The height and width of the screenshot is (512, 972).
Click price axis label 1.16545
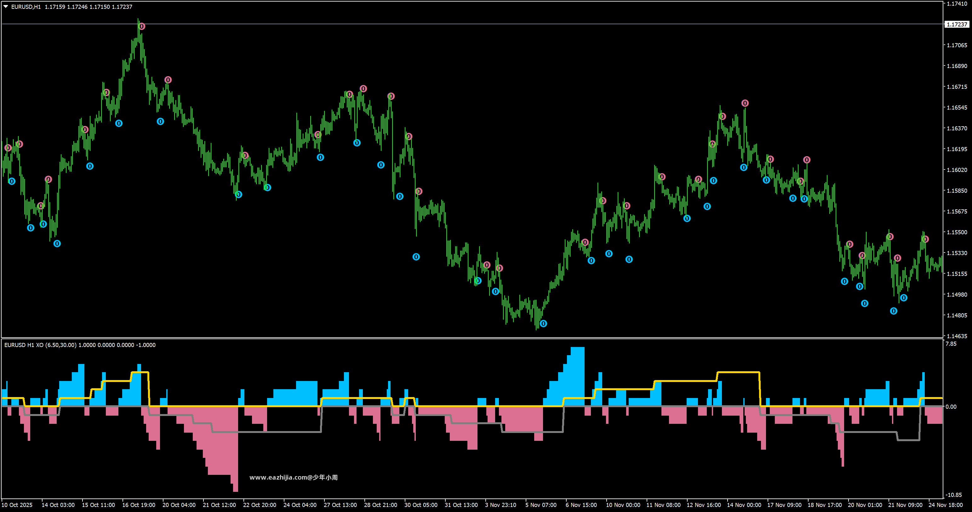[x=957, y=107]
